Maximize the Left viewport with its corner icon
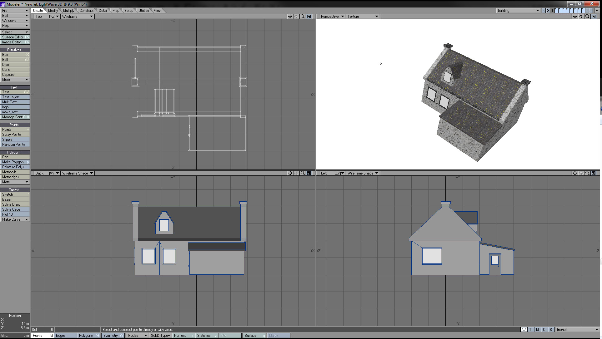This screenshot has height=339, width=602. pos(594,173)
